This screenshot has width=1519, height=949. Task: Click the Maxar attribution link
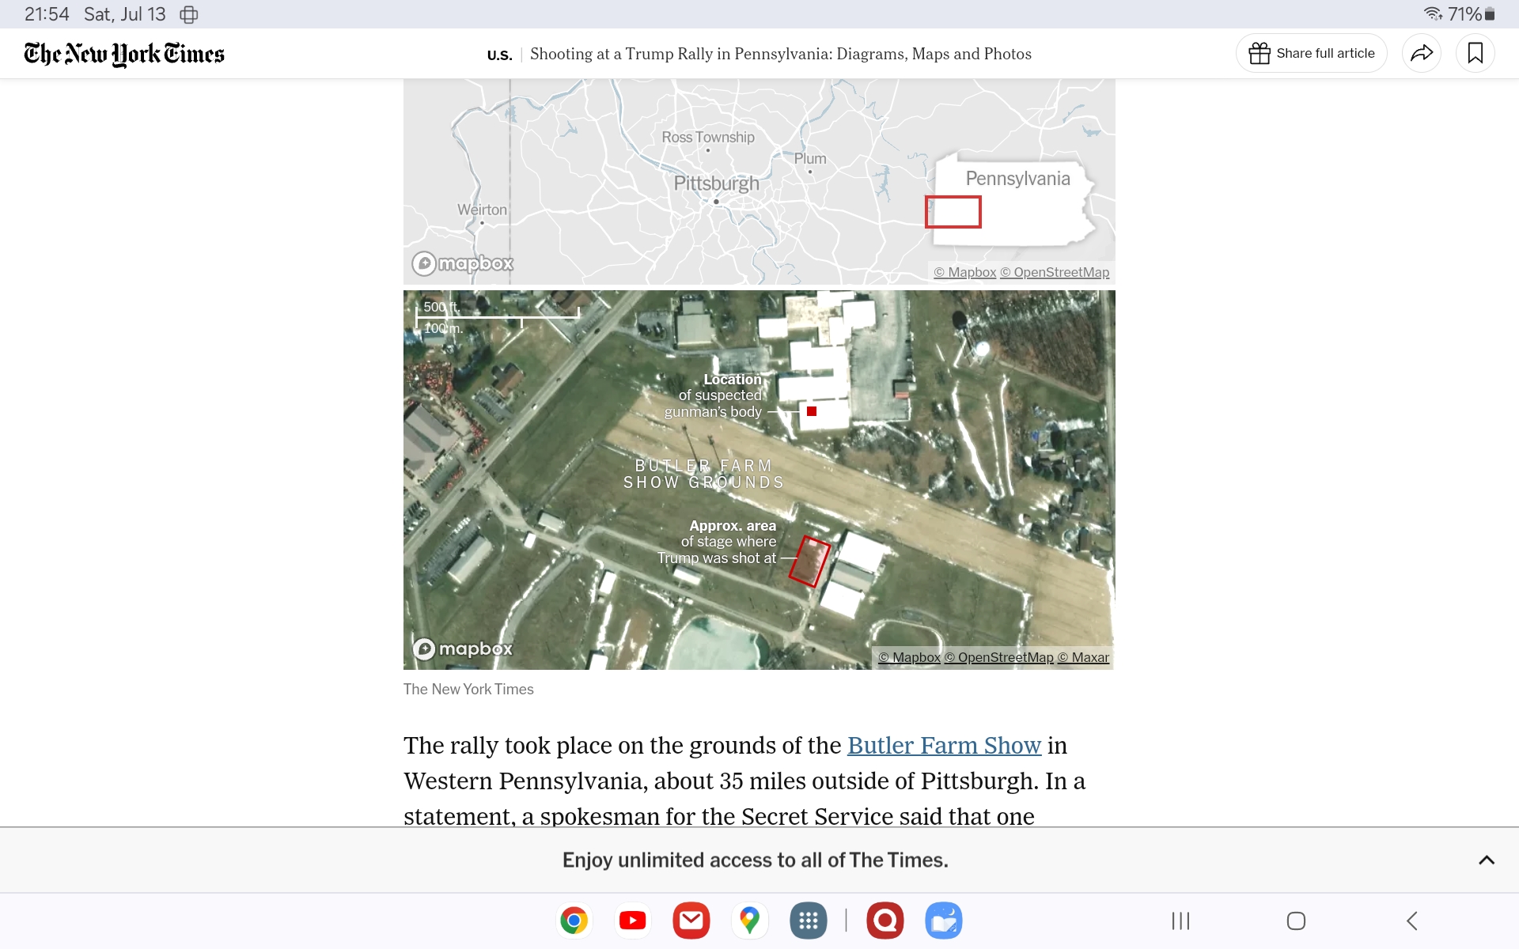1084,657
